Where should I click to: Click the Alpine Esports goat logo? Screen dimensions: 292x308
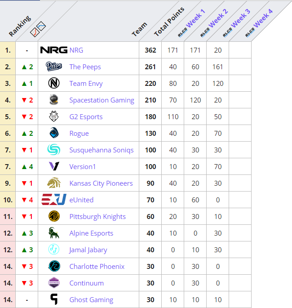point(54,233)
